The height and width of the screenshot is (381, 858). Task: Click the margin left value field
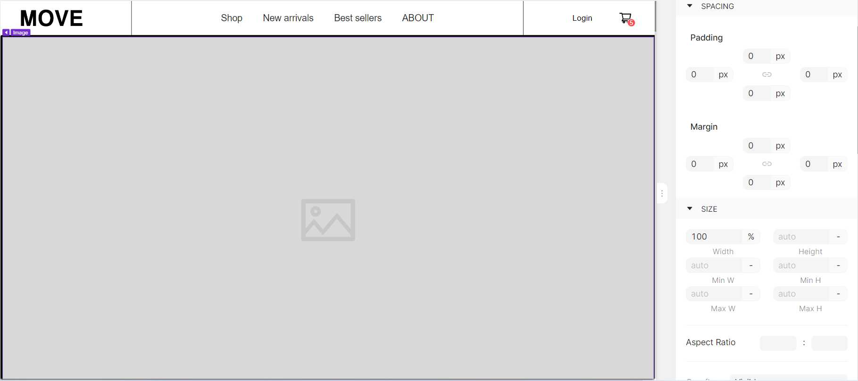coord(700,164)
